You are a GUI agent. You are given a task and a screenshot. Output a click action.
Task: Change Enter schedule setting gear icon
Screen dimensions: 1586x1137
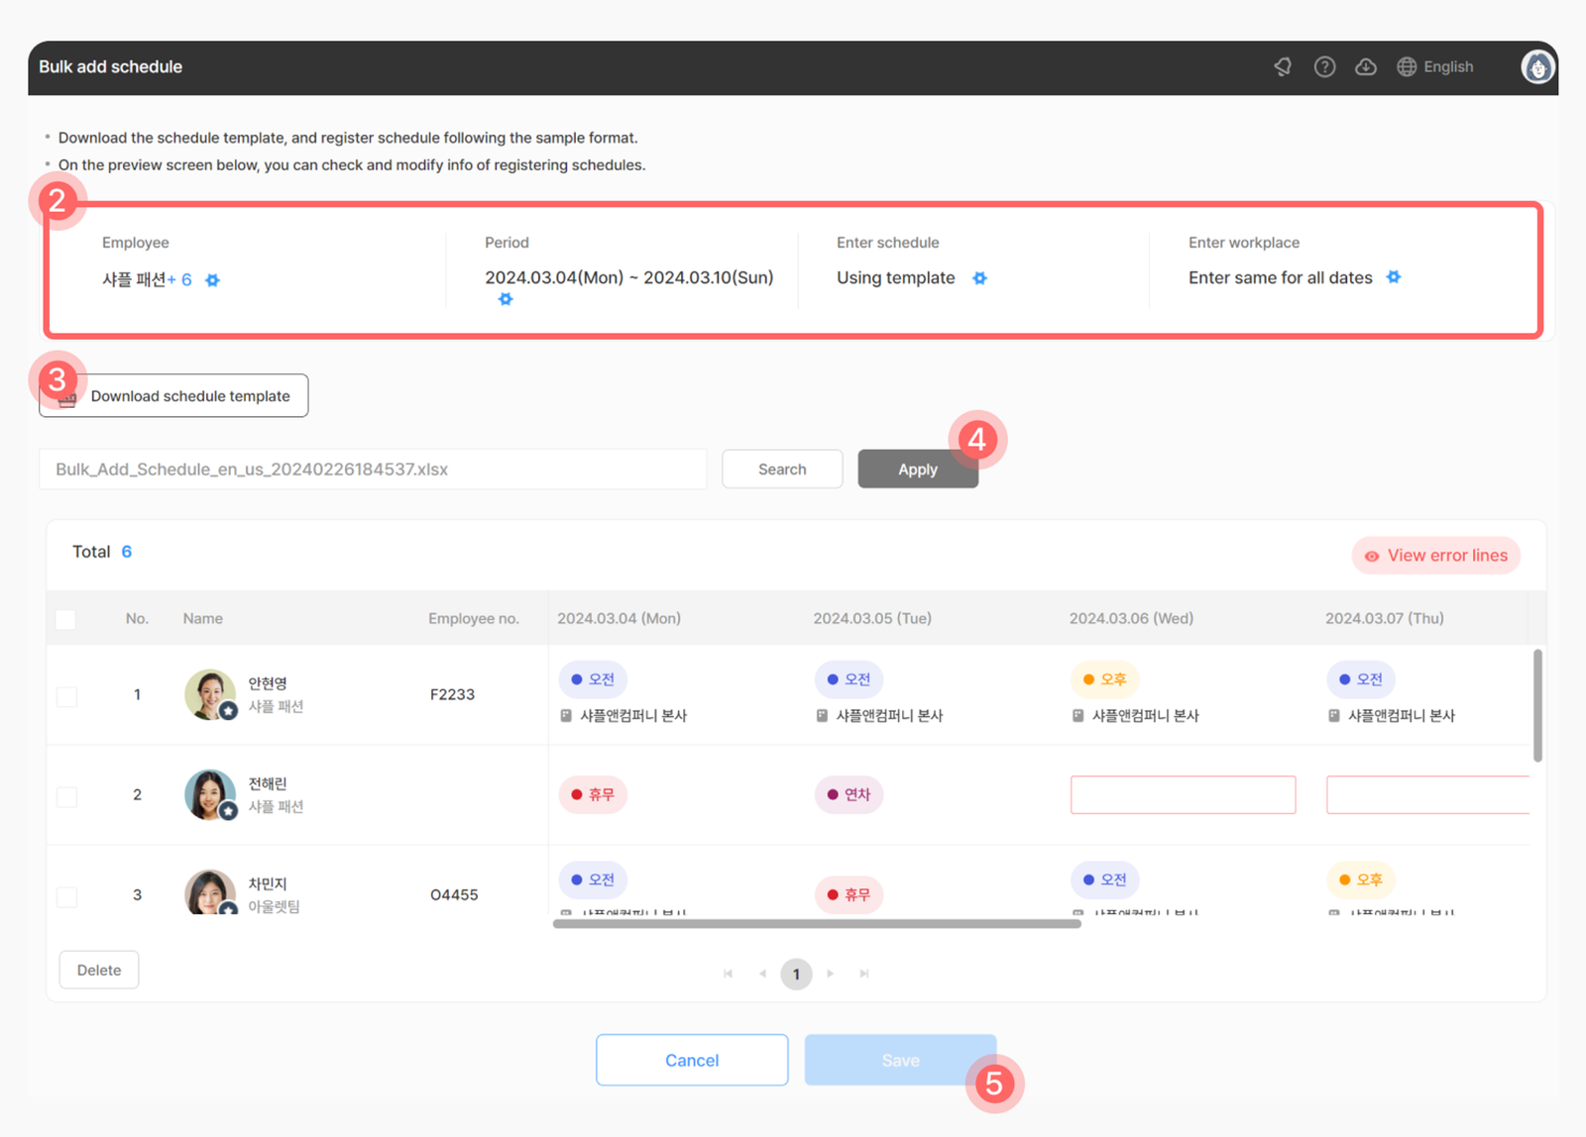[x=979, y=278]
